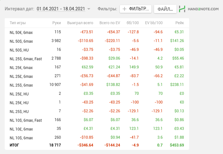The width and height of the screenshot is (223, 154).
Task: Select the NL 25$, 6max, Fast row
Action: (x=97, y=59)
